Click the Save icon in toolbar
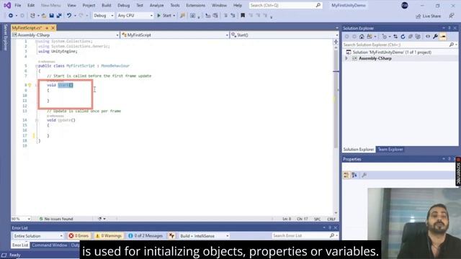 coord(51,16)
